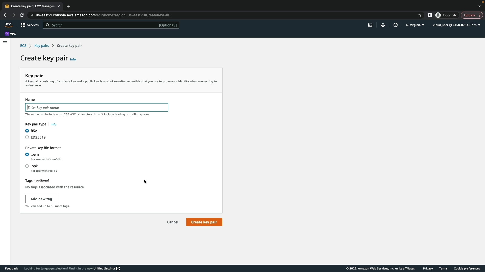
Task: Click the AWS logo home icon
Action: click(8, 25)
